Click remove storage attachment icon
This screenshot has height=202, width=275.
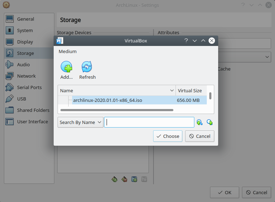[x=144, y=179]
